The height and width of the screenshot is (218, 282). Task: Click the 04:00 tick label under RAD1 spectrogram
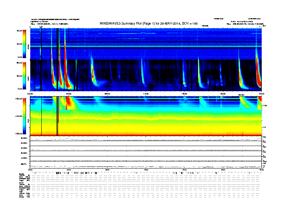click(69, 94)
